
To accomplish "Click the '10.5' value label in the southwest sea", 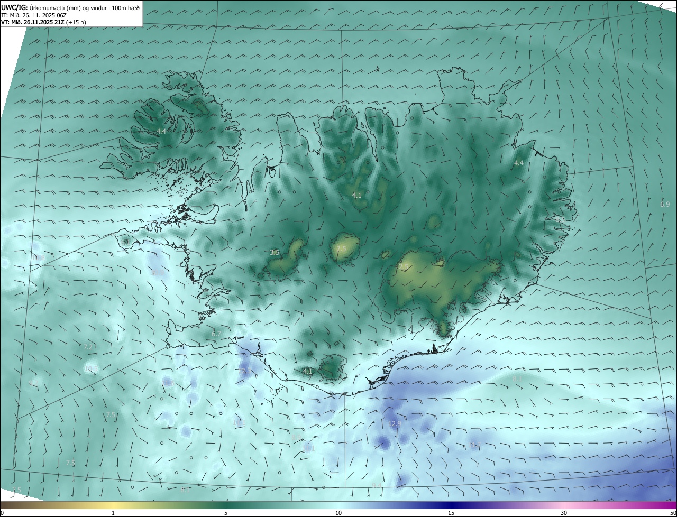I will click(92, 369).
